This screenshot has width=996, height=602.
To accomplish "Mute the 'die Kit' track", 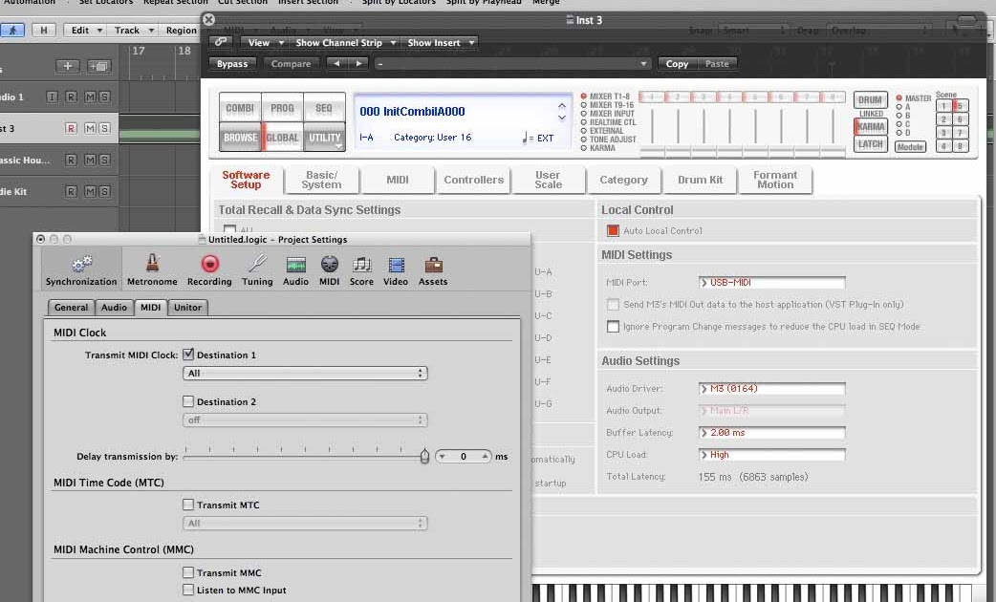I will click(x=90, y=191).
